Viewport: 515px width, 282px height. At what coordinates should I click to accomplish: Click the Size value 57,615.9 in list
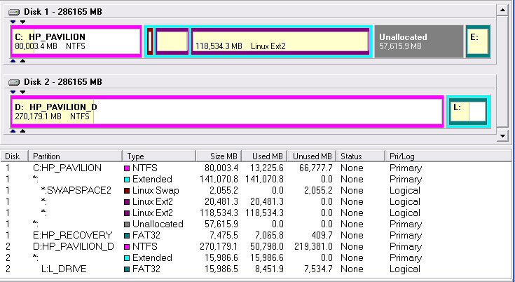coord(221,224)
